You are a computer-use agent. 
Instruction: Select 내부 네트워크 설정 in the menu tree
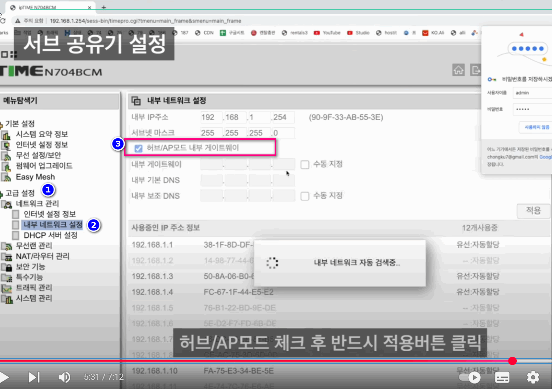[53, 225]
